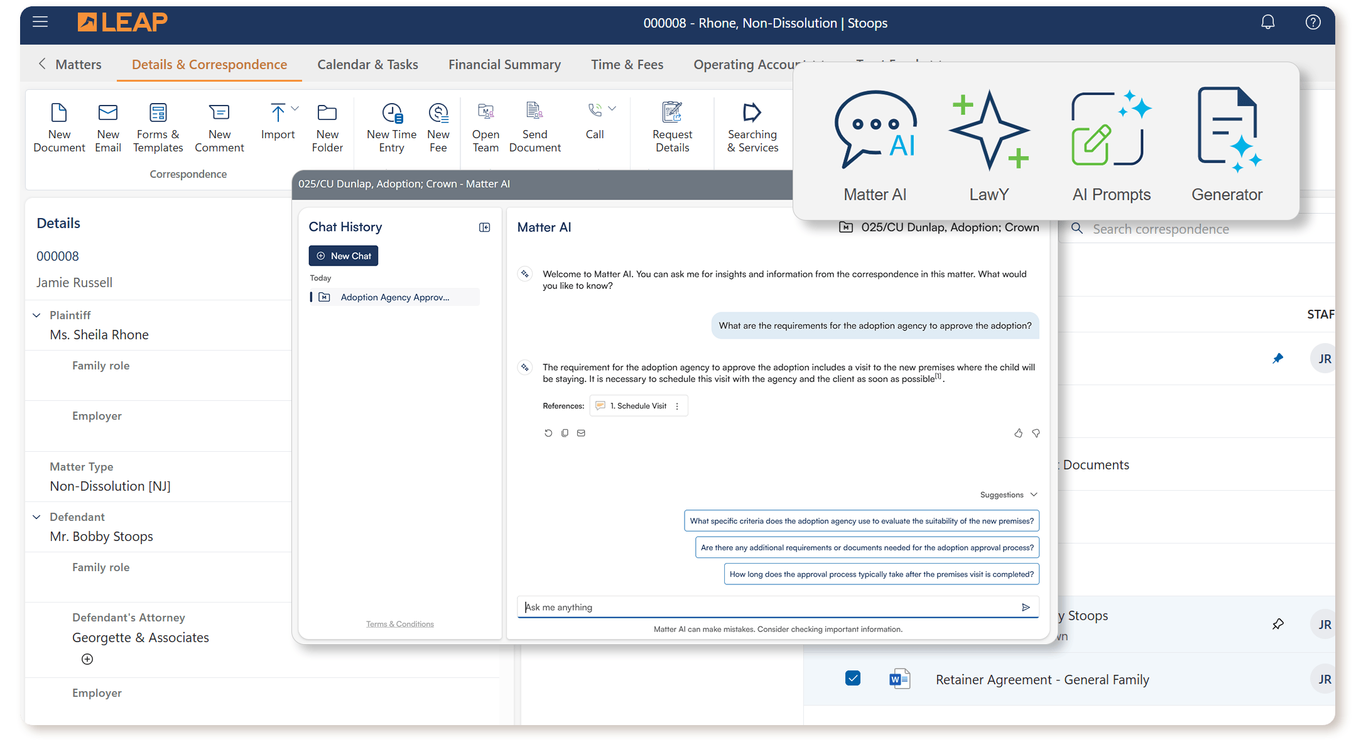Collapse the Suggestions list
Screen dimensions: 1361x754
point(1034,495)
